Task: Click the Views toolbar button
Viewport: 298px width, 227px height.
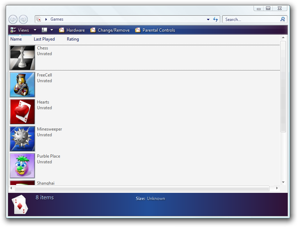Action: pyautogui.click(x=20, y=30)
